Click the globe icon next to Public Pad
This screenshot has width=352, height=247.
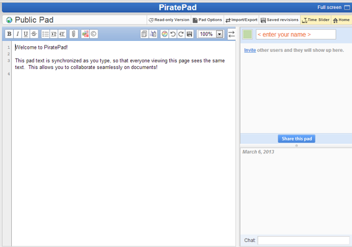pos(9,20)
